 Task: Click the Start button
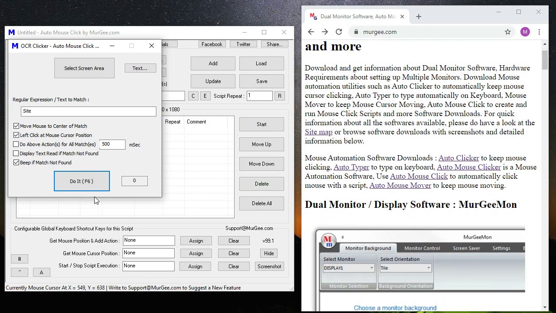[261, 124]
